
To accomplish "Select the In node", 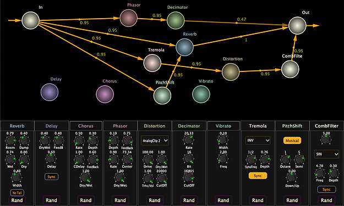I will coord(31,20).
